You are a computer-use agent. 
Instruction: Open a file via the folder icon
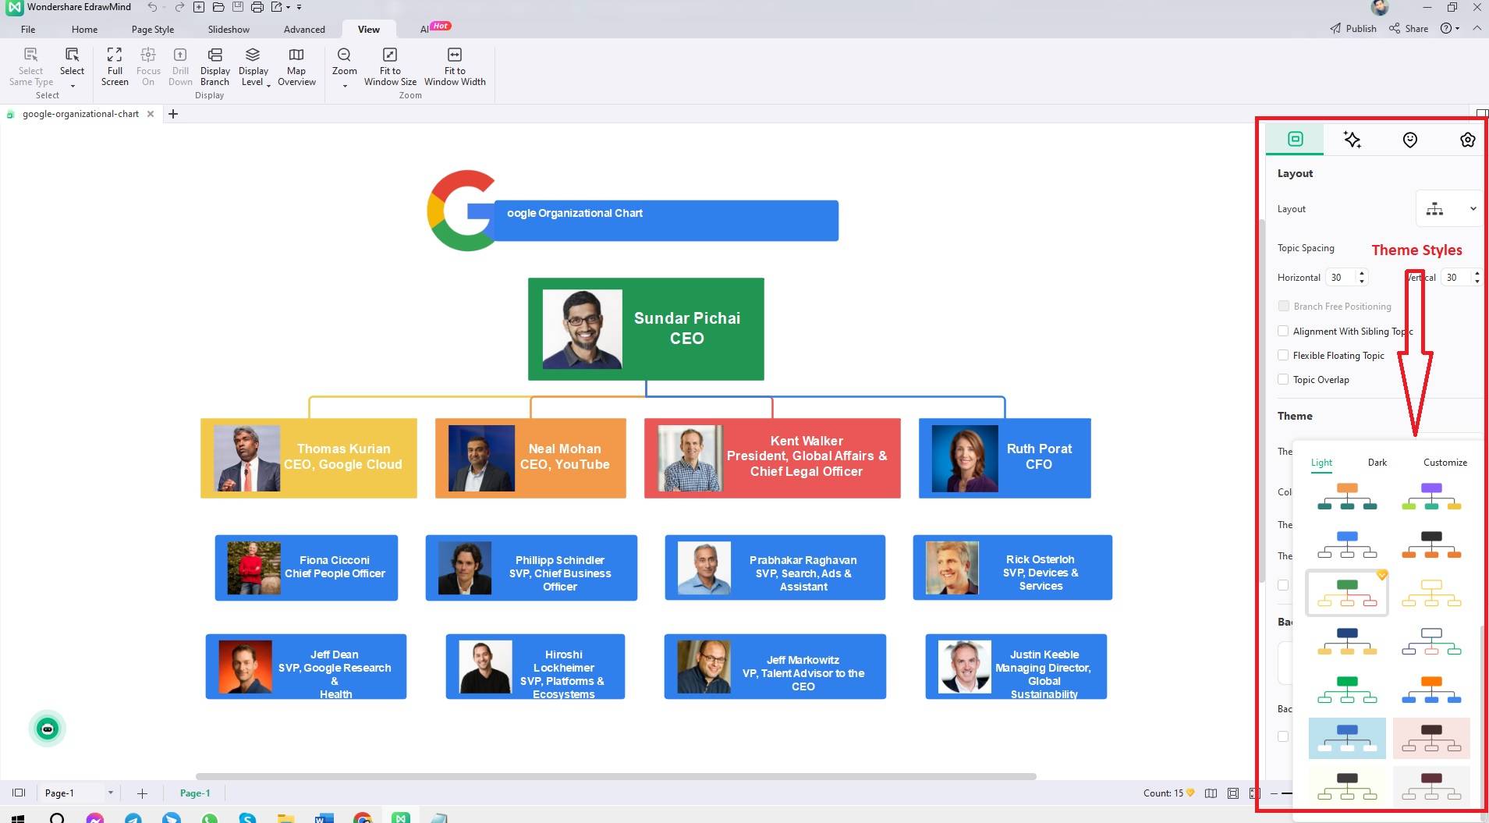(x=218, y=7)
